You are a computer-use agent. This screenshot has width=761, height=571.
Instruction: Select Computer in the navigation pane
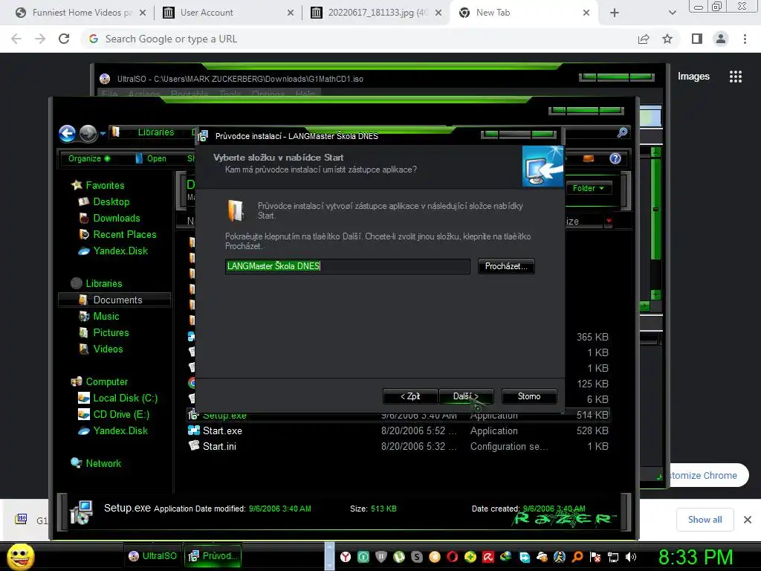(107, 381)
